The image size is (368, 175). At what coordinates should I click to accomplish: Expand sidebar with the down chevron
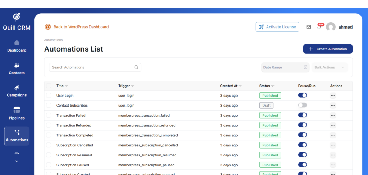pos(17,161)
